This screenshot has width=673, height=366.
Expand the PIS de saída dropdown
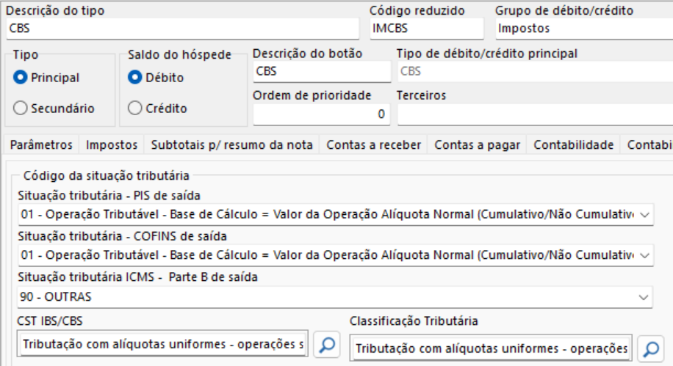pyautogui.click(x=644, y=215)
